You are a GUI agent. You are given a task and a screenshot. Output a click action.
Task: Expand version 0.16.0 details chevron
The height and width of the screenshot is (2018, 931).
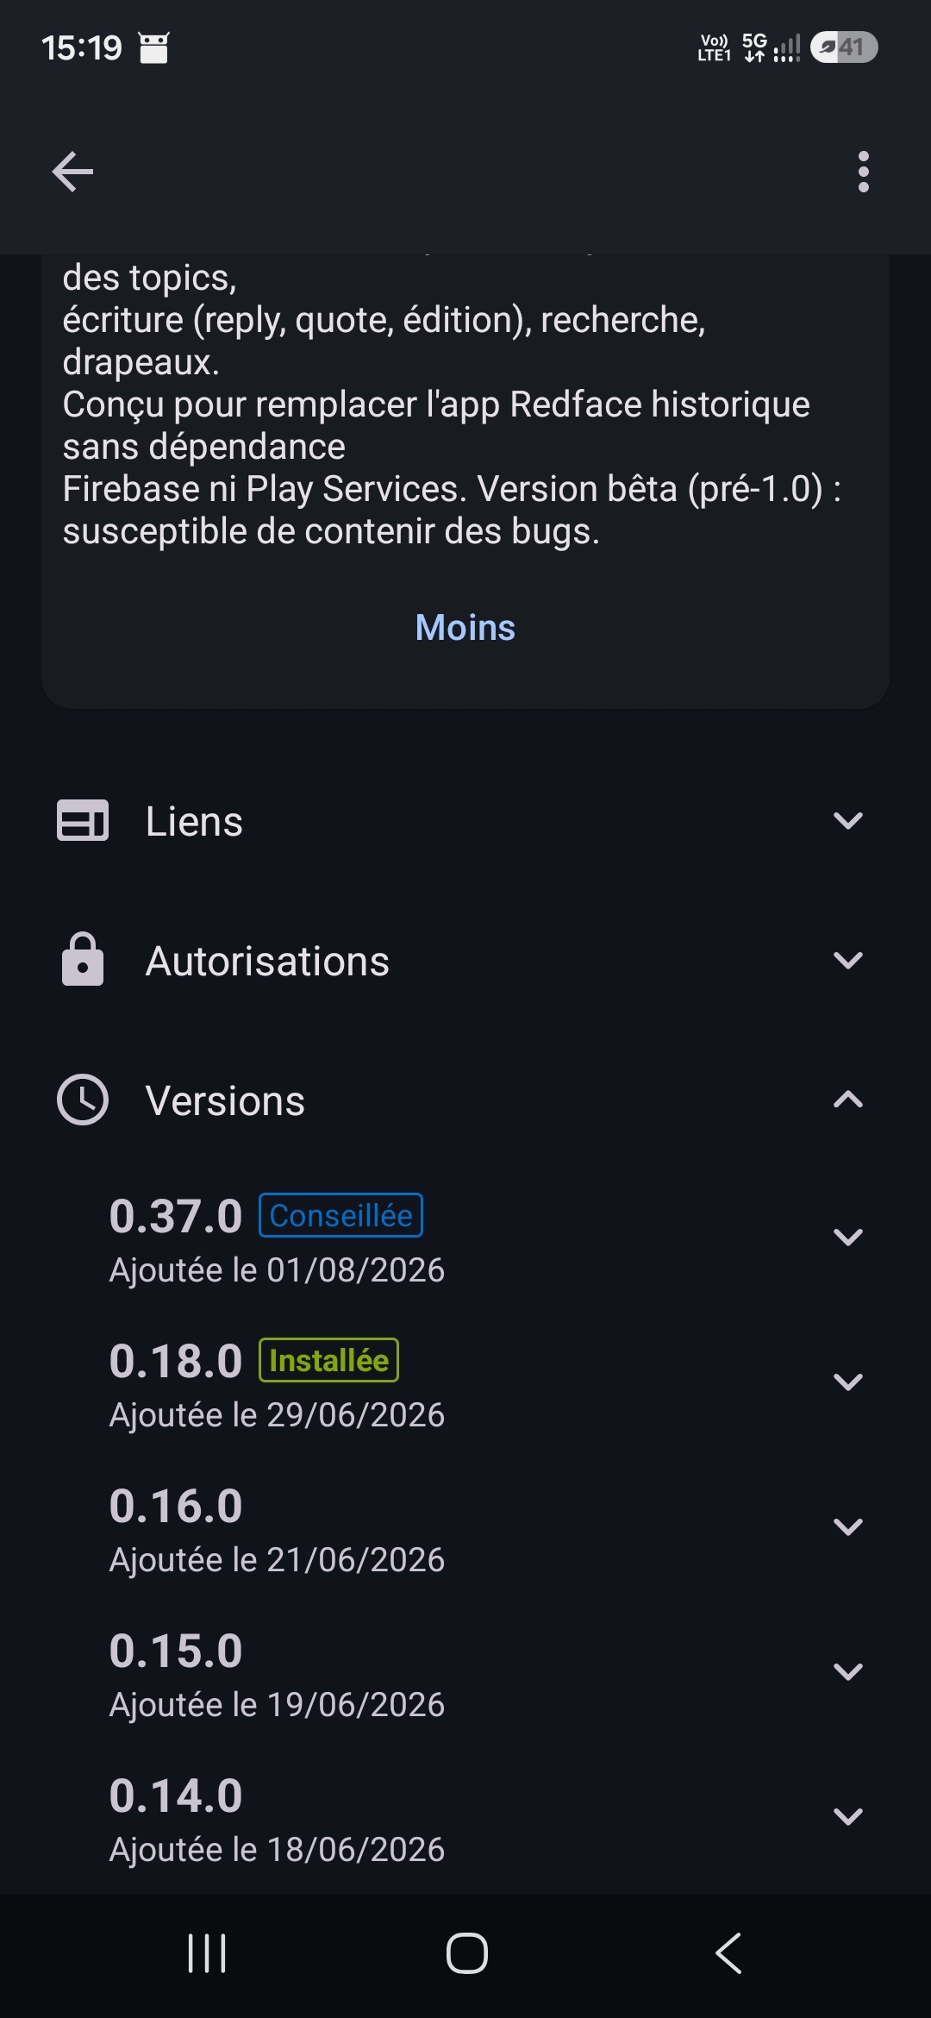coord(848,1527)
